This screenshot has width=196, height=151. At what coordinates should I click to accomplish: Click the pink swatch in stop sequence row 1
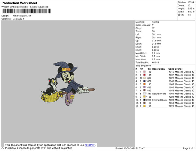[x=144, y=72]
